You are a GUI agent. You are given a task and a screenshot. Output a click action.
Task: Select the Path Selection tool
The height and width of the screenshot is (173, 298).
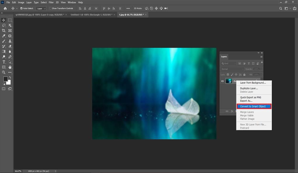[10, 62]
